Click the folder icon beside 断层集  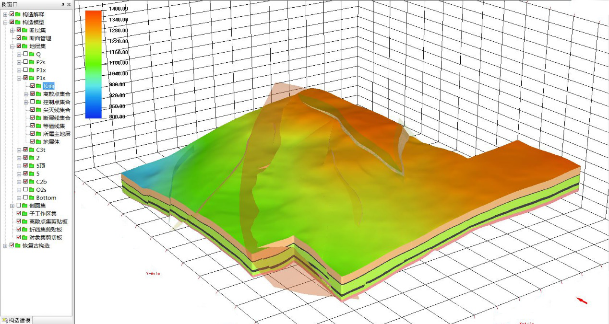click(x=24, y=30)
